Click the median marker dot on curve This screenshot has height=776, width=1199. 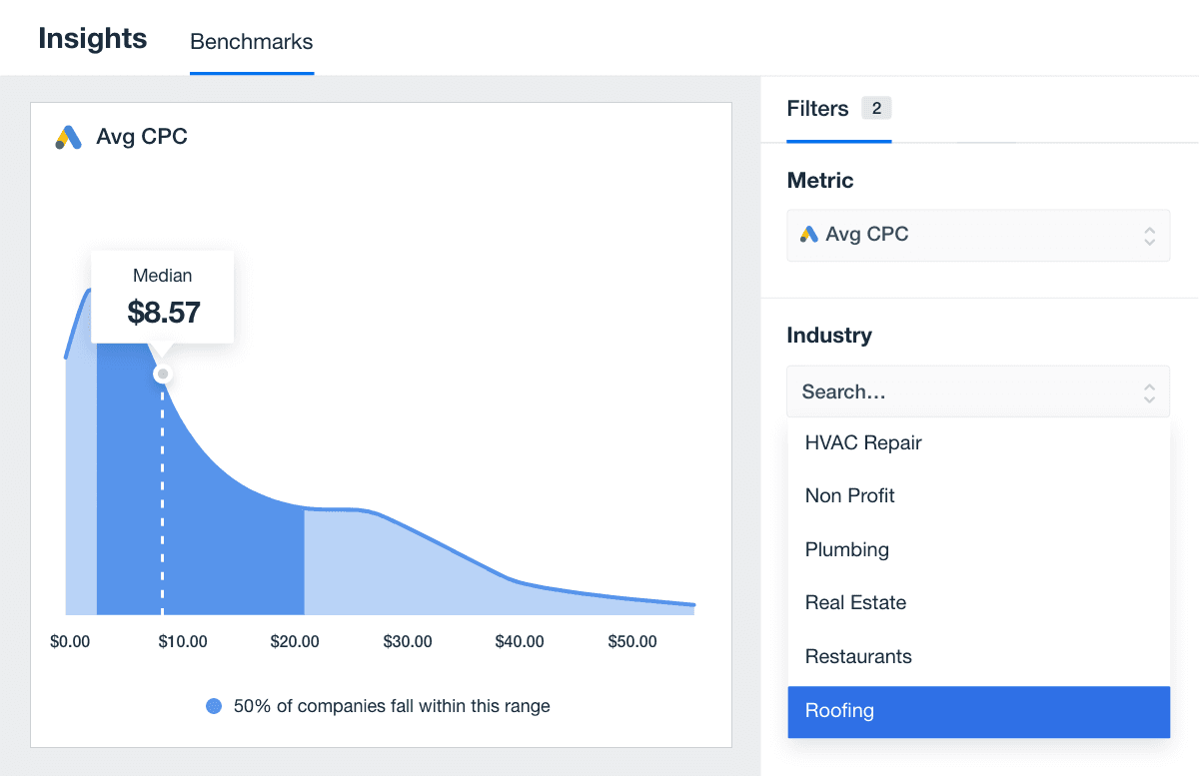pos(162,374)
